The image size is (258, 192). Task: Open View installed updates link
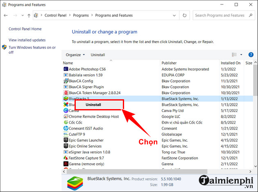tap(27, 40)
